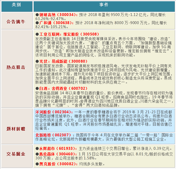The image size is (176, 169).
Task: Click text 主力资金连续三个交易日增仓
Action: click(x=104, y=148)
